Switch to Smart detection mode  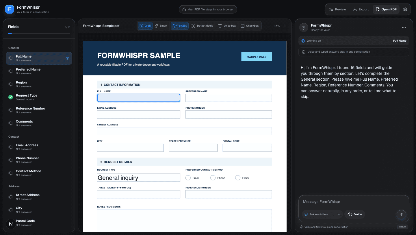tap(161, 26)
